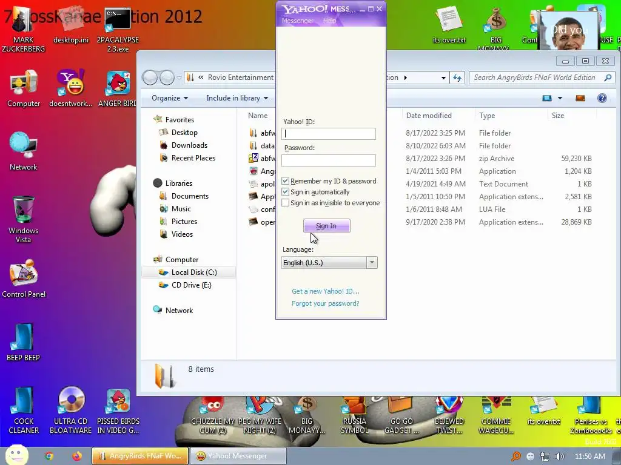Click network tray icon

click(x=545, y=457)
